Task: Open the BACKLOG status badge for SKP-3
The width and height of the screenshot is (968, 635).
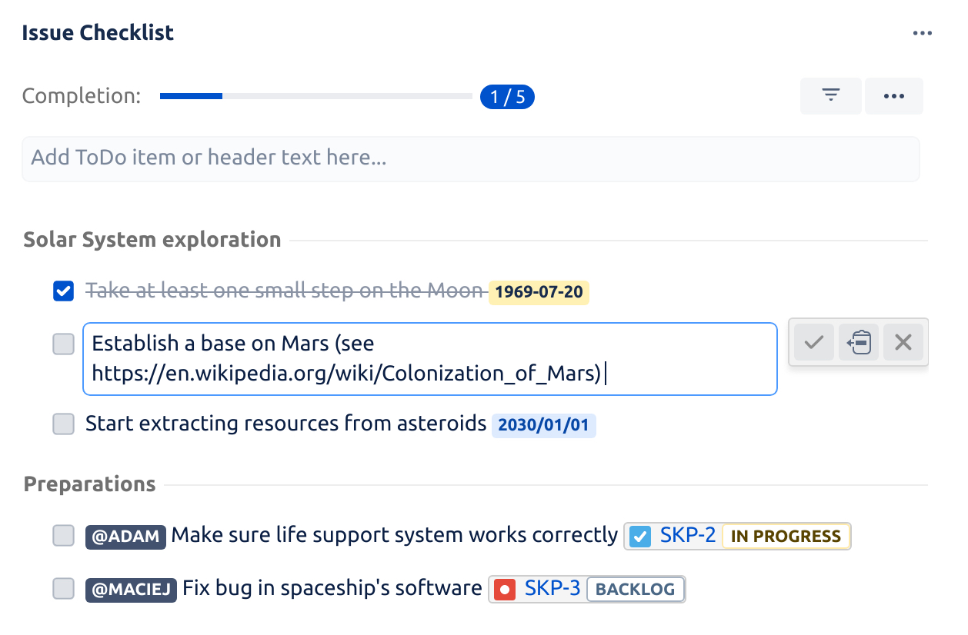Action: click(x=636, y=589)
